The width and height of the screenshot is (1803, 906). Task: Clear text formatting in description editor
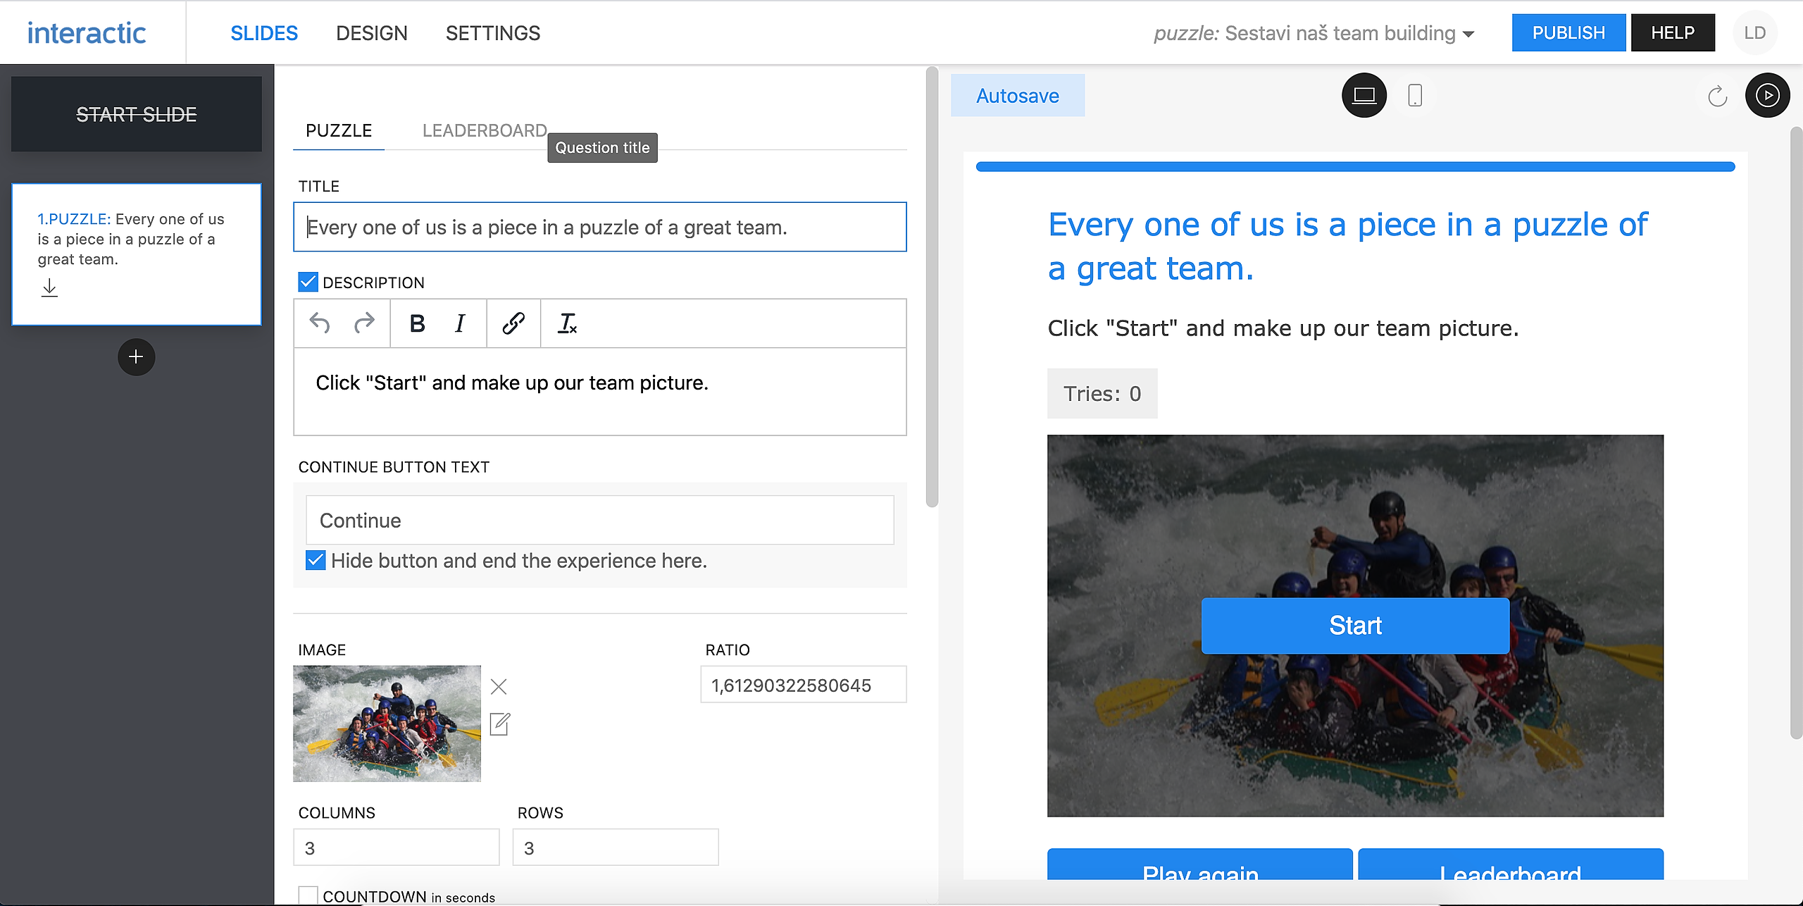(x=567, y=323)
